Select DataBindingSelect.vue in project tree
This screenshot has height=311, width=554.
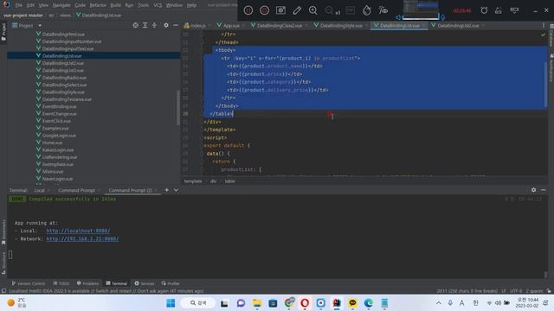point(64,85)
